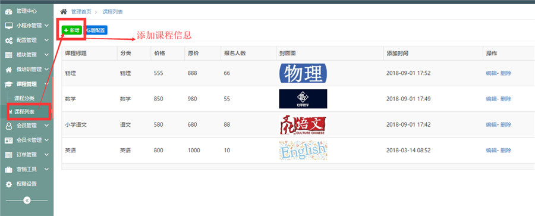
Task: Expand the 会员卡管理 chevron
Action: (x=47, y=140)
